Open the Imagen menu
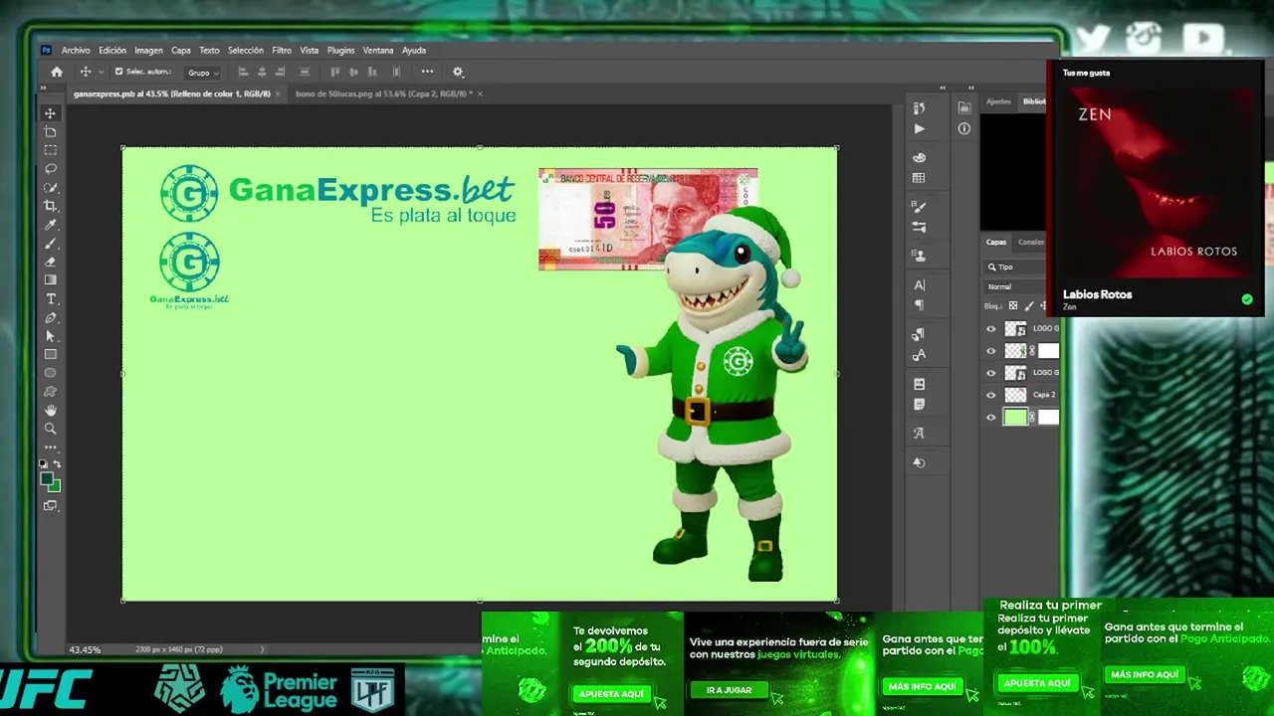This screenshot has height=716, width=1274. point(148,51)
